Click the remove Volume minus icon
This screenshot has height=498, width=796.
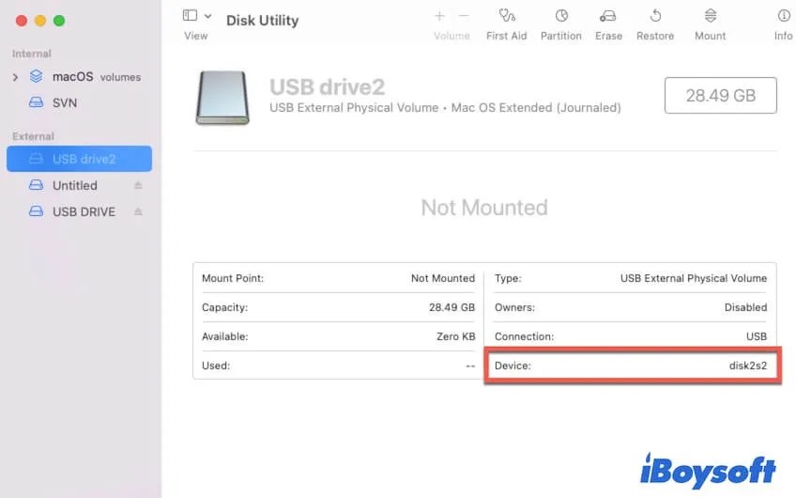click(463, 16)
